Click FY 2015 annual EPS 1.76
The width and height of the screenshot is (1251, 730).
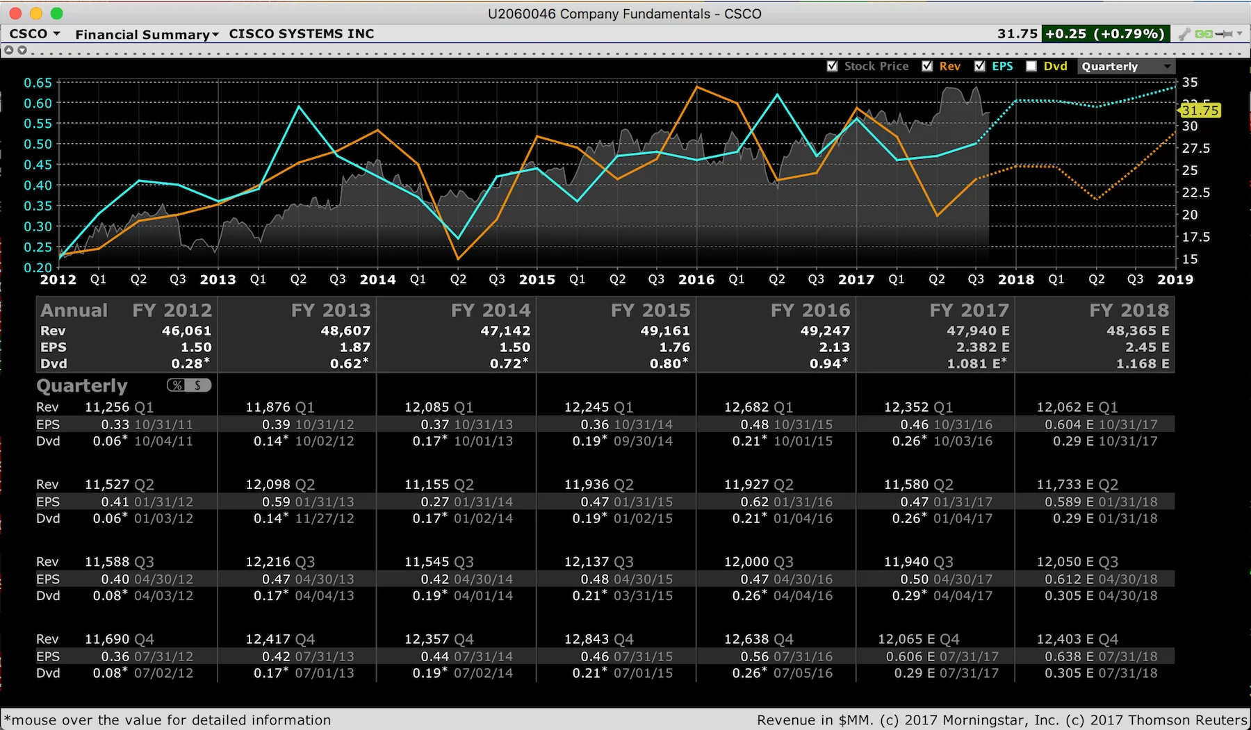(675, 347)
